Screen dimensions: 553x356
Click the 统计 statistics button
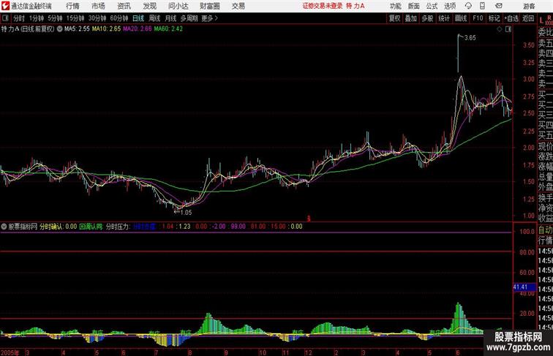444,18
